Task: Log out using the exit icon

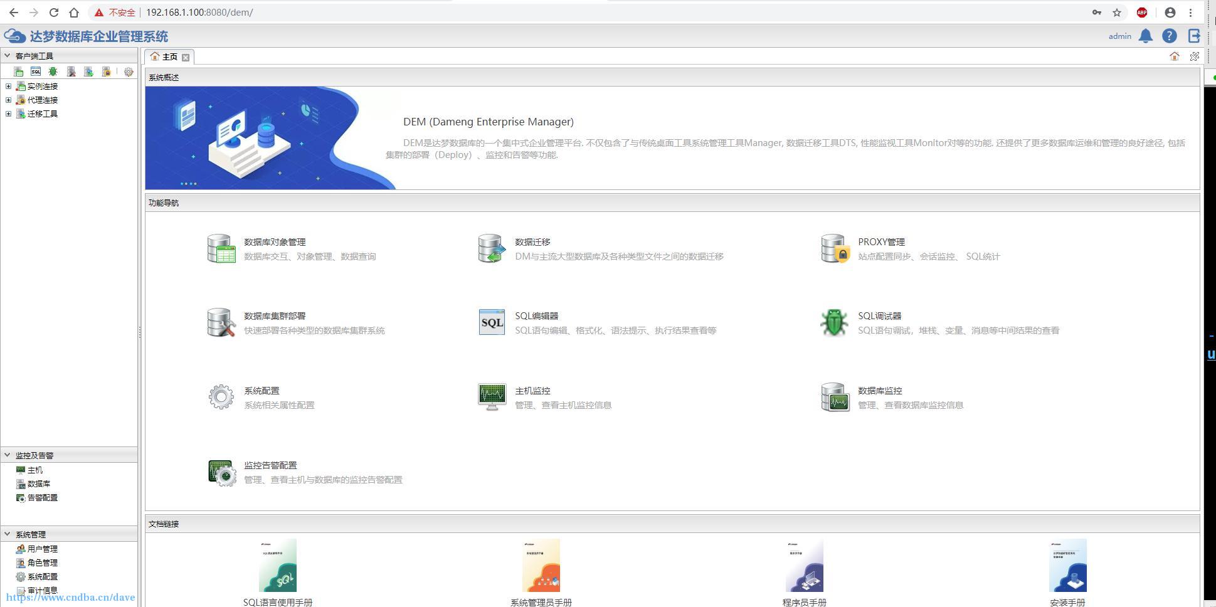Action: pos(1194,36)
